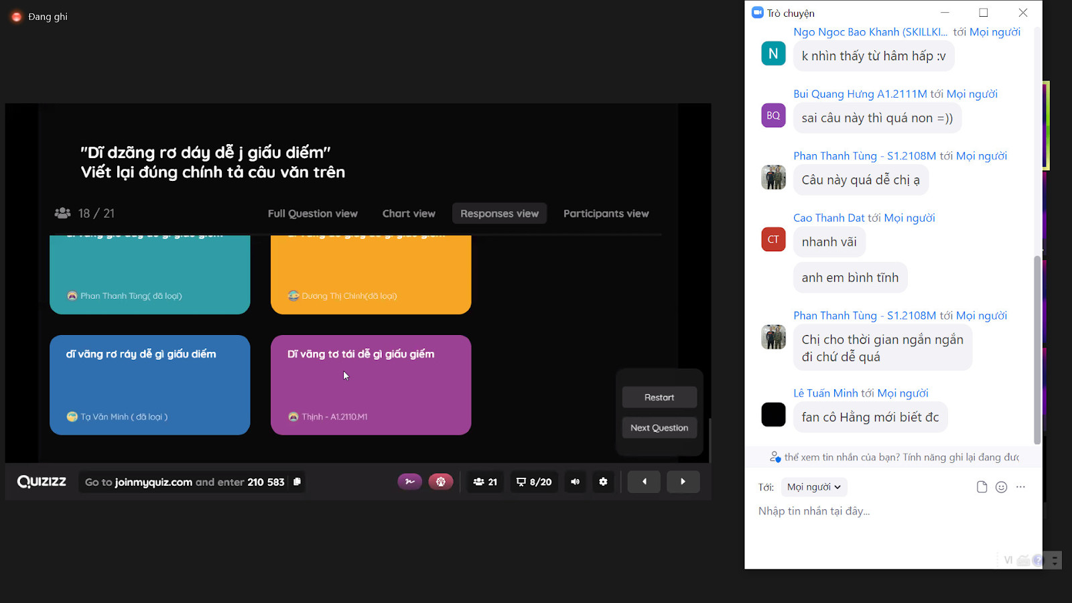Screen dimensions: 1072x603
Task: Click sender name Cao Thanh Dat
Action: click(x=829, y=218)
